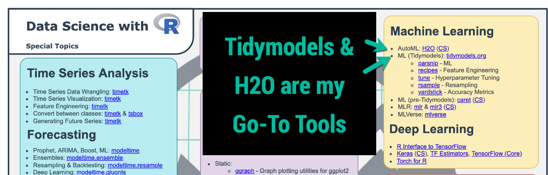
Task: Open the tsbox link
Action: (135, 114)
